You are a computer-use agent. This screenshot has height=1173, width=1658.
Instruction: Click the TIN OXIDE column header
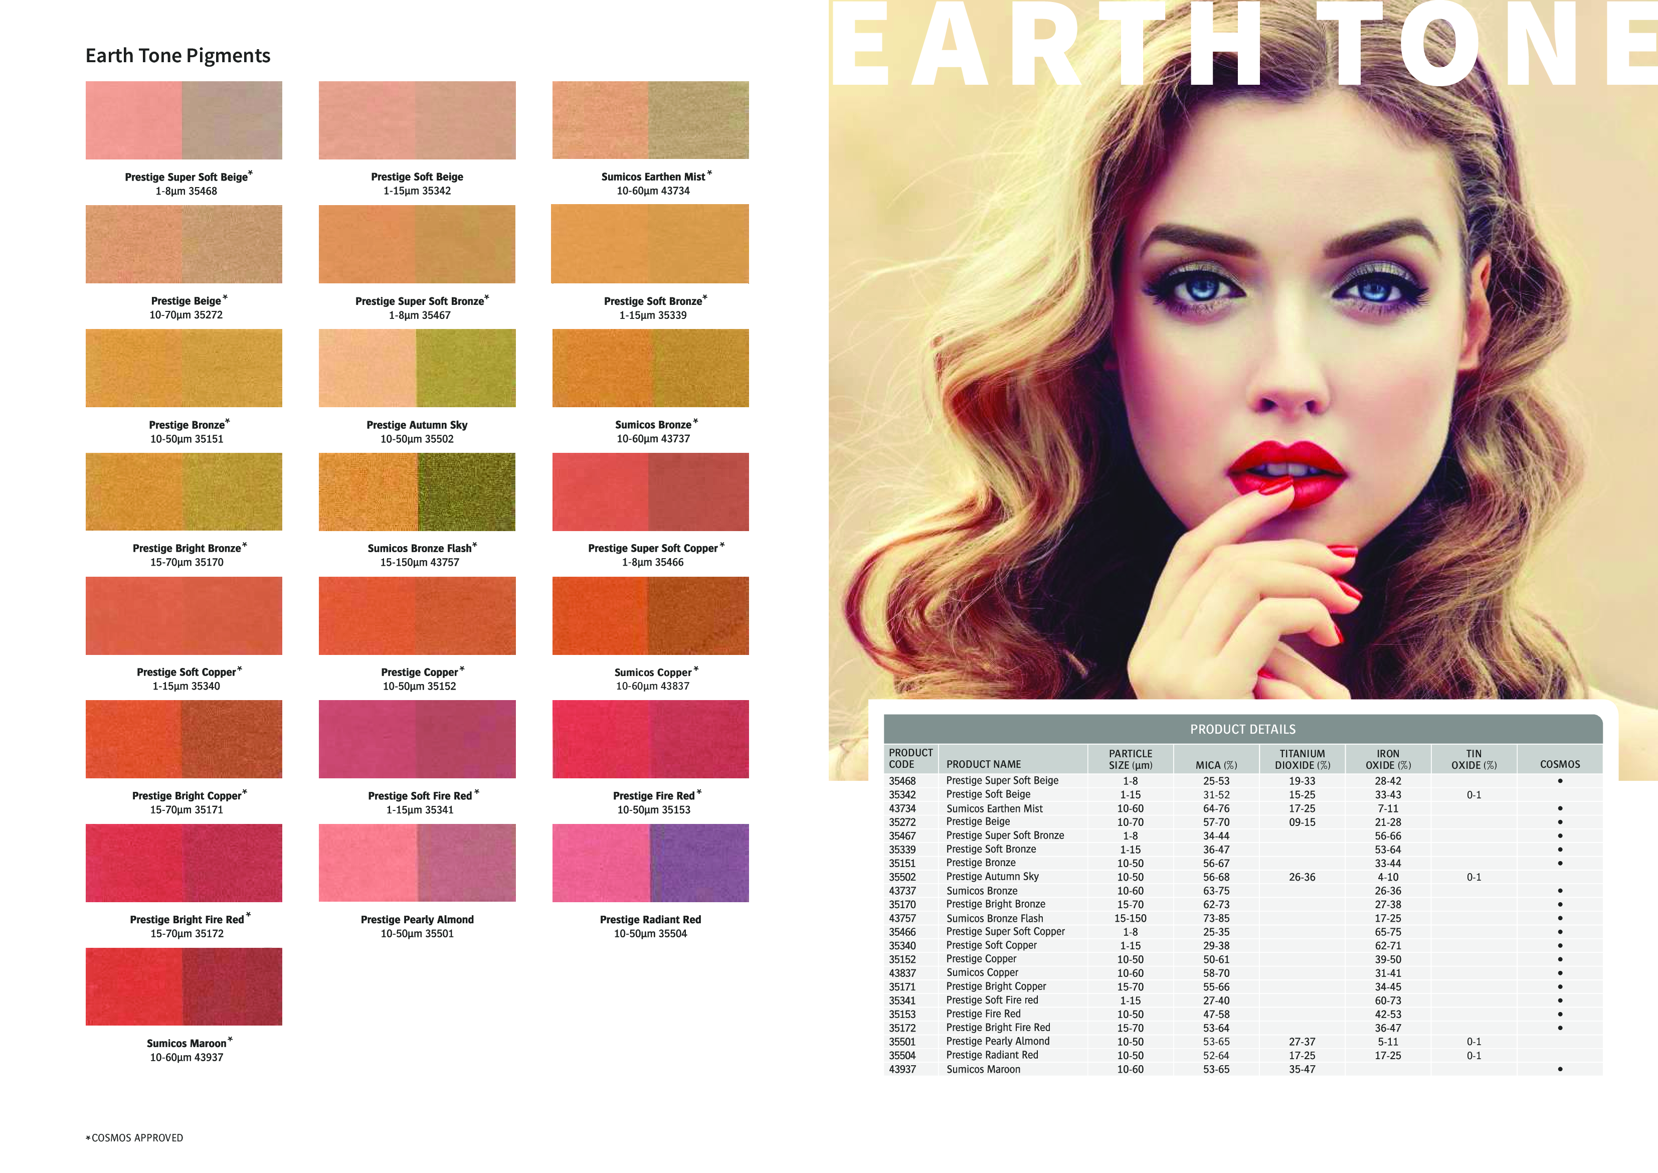(1474, 759)
